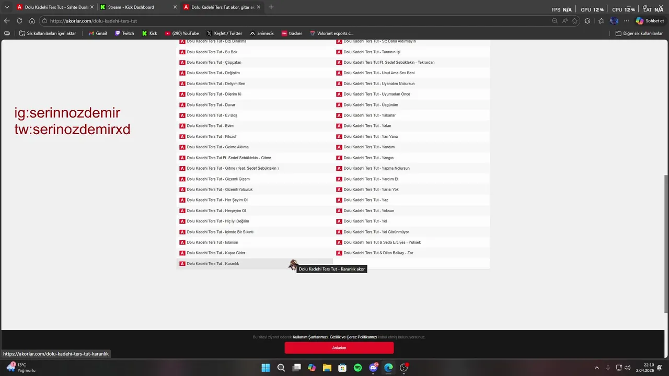
Task: Select "Dolu Kadehi Ters Tut - Üzgünüm"
Action: pos(371,105)
